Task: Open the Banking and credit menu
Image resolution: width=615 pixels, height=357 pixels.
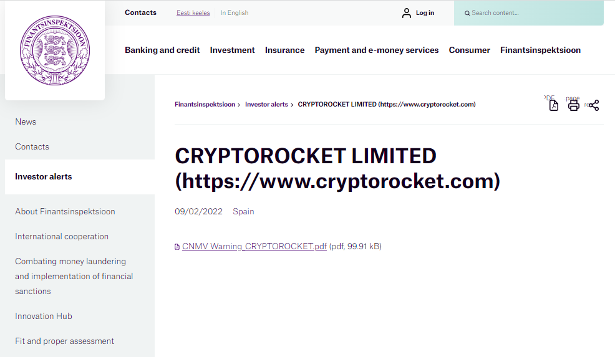Action: 162,50
